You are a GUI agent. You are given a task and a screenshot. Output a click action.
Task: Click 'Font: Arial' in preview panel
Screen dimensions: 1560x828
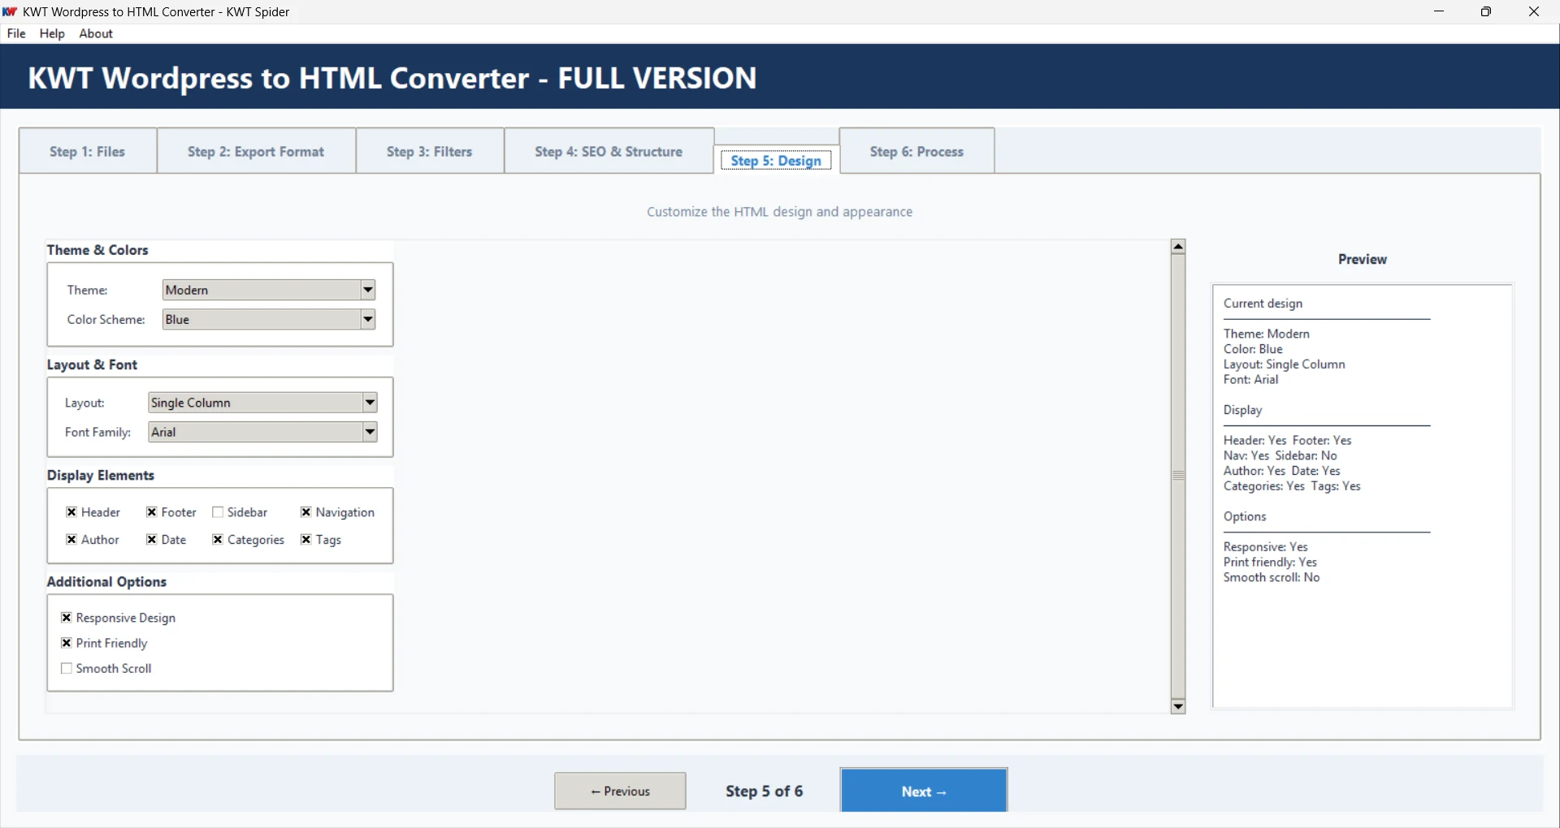click(1251, 380)
